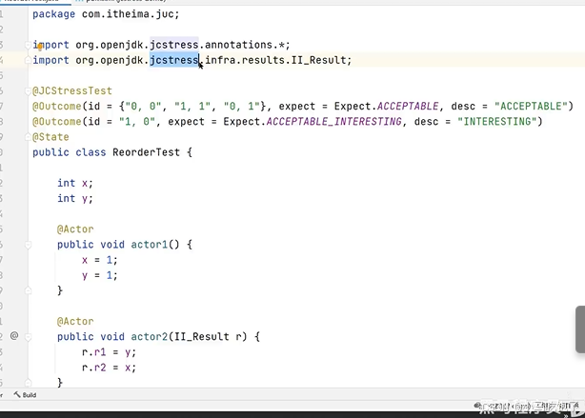Click the "0, 0" outcome id string
Image resolution: width=585 pixels, height=418 pixels.
pyautogui.click(x=143, y=107)
